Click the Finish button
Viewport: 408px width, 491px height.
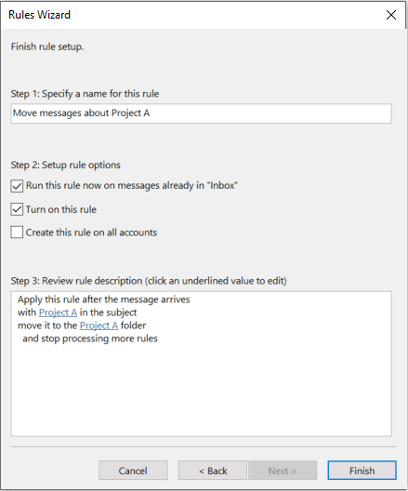tap(362, 471)
